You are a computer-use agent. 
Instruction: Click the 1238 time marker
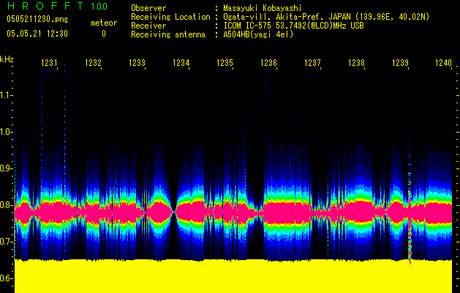[x=356, y=63]
